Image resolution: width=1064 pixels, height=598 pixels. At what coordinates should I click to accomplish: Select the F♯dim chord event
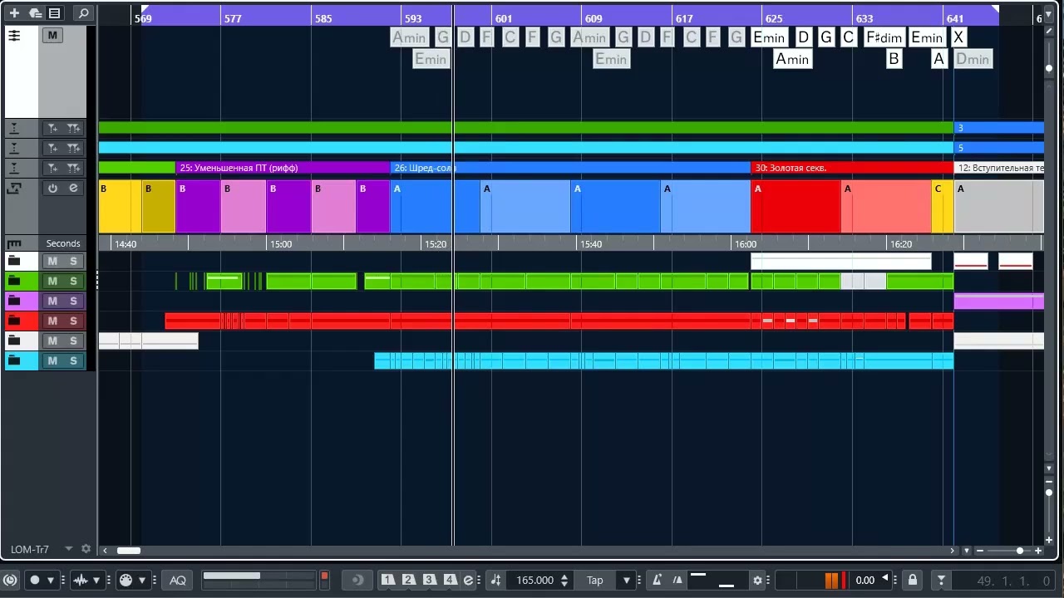884,37
